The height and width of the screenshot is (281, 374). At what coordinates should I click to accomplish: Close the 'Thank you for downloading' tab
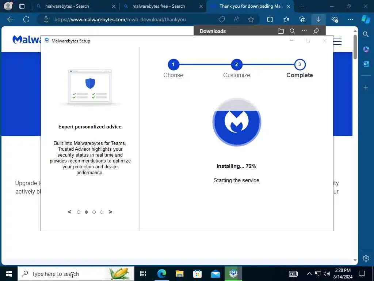pos(289,7)
